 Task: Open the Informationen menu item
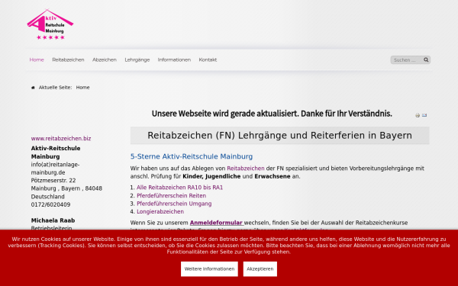coord(174,59)
